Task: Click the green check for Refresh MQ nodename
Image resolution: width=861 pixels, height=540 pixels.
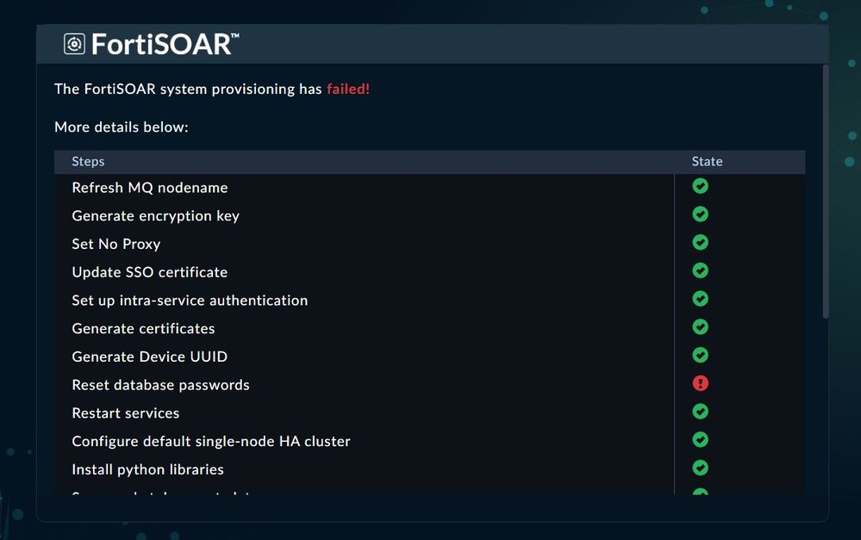Action: tap(701, 186)
